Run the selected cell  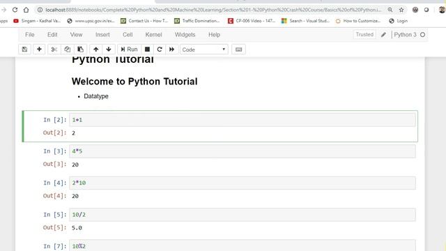click(x=129, y=50)
